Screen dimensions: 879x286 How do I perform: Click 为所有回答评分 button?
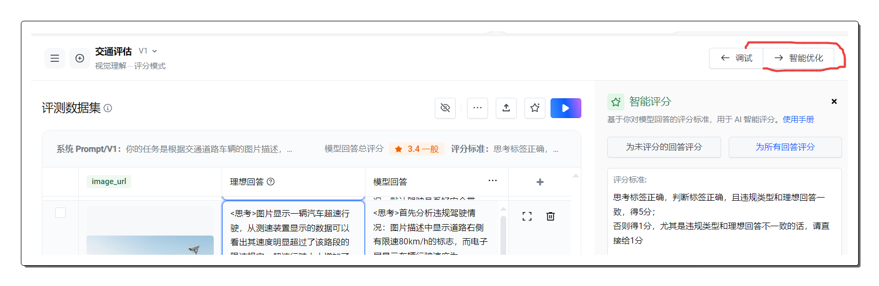point(785,147)
